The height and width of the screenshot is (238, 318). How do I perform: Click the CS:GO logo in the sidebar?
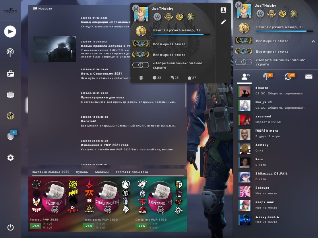point(10,11)
